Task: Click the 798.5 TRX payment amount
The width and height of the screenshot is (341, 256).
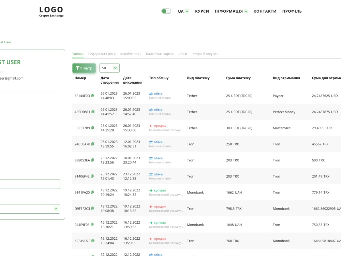Action: (x=234, y=209)
